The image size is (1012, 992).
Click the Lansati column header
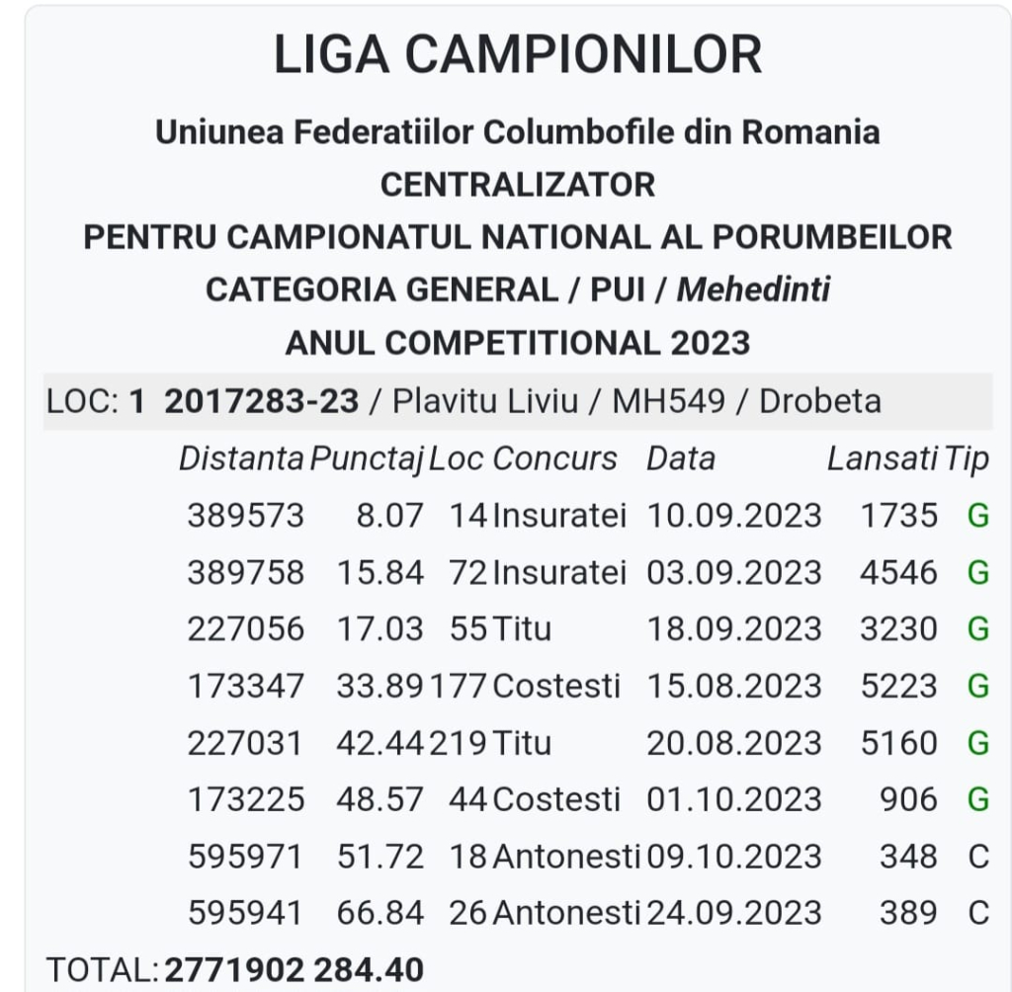883,458
